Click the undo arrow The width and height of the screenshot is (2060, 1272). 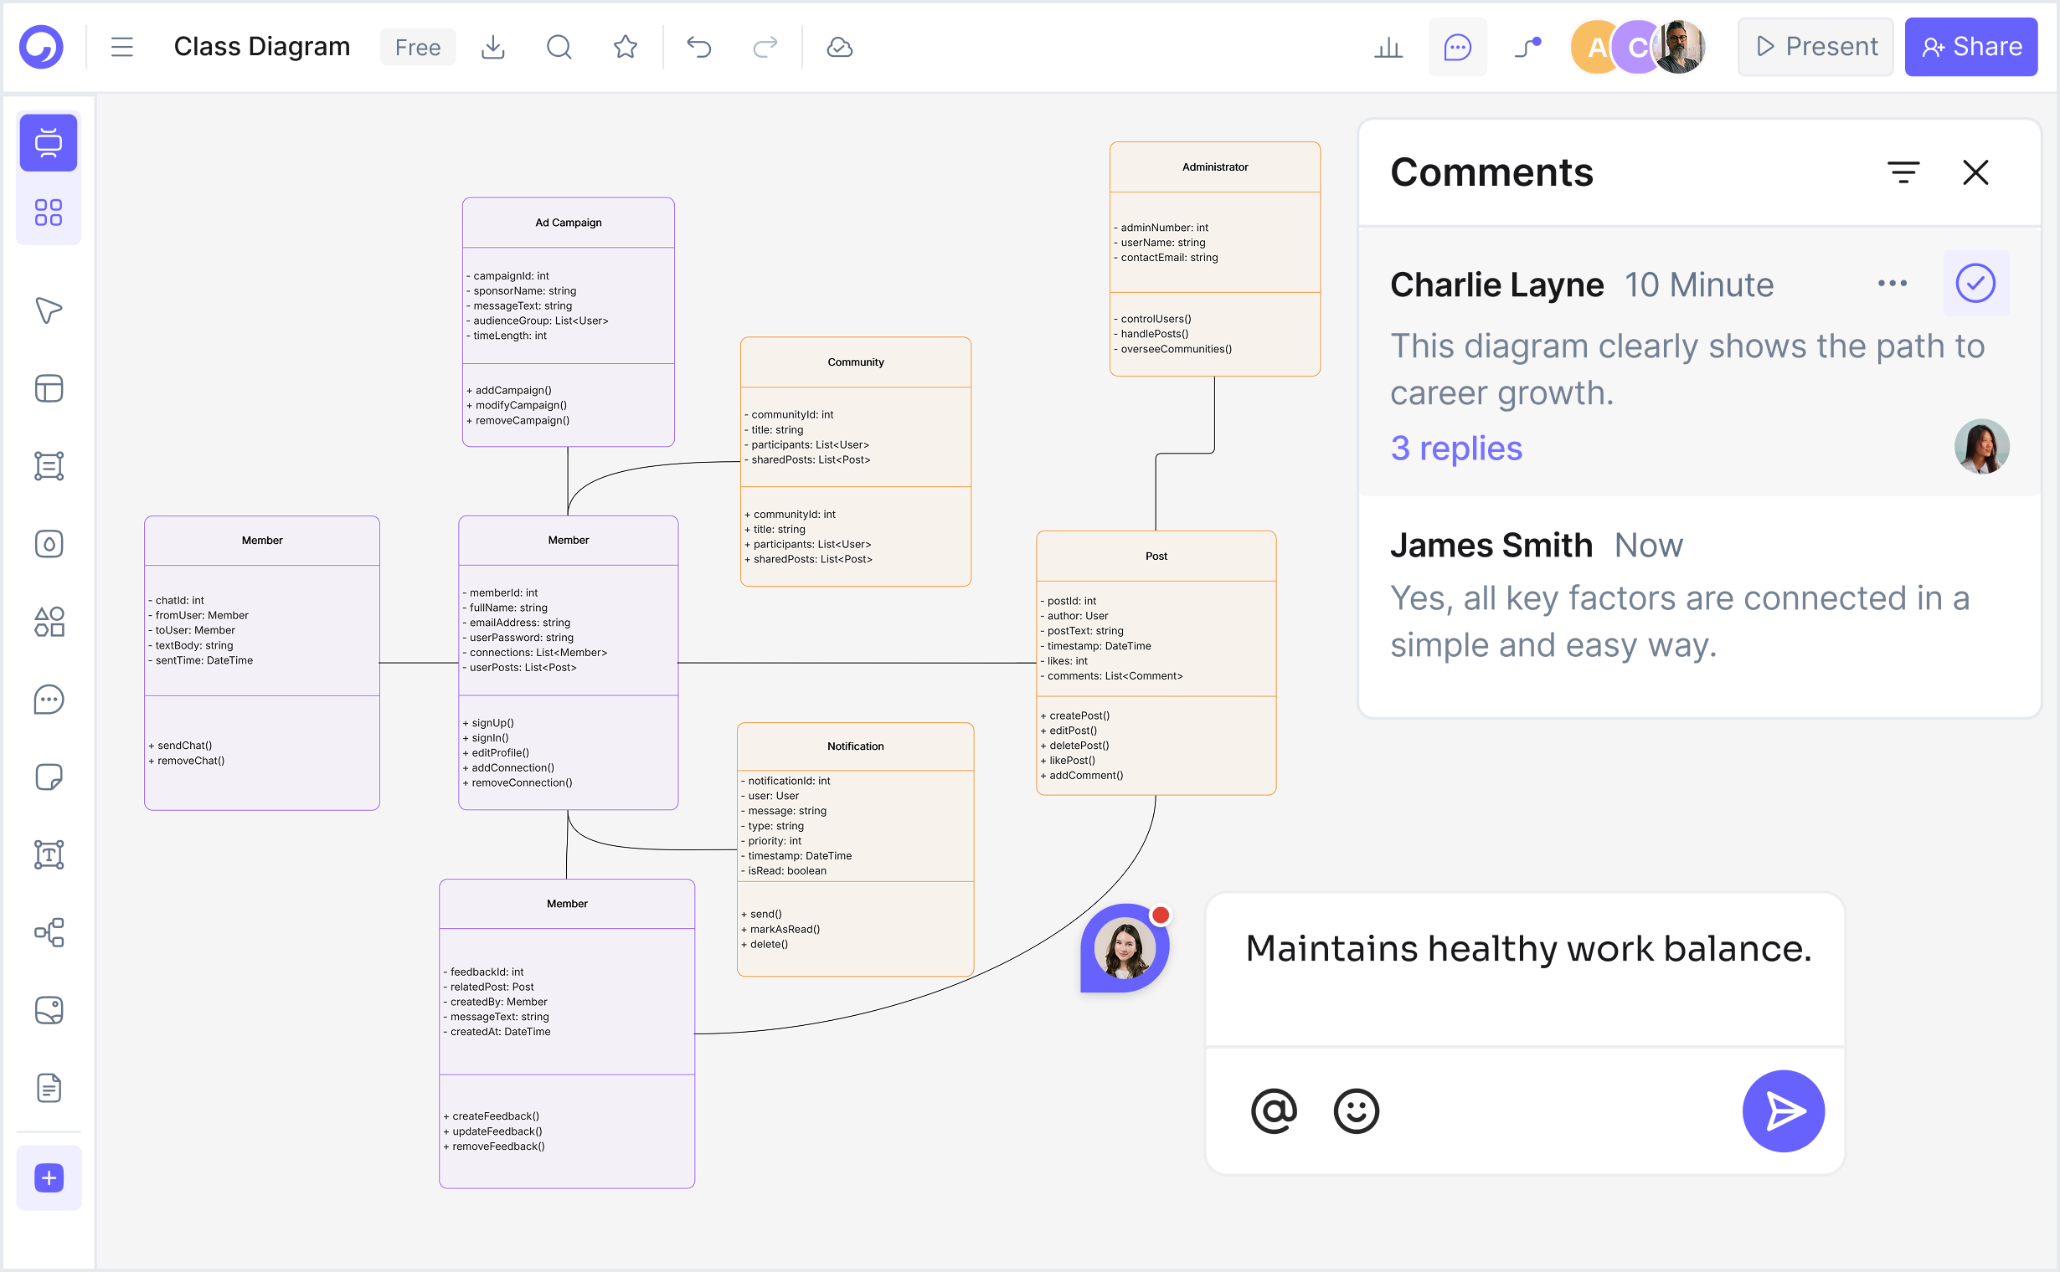pos(698,47)
